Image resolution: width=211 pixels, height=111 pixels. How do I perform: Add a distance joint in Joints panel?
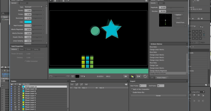(x=72, y=84)
